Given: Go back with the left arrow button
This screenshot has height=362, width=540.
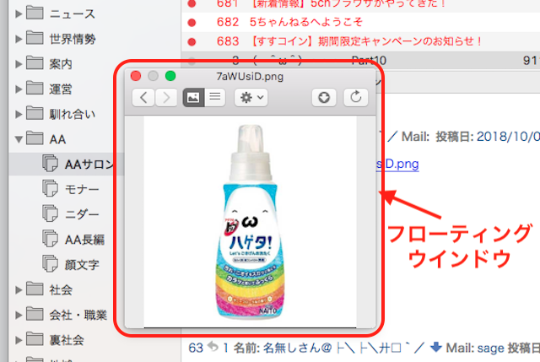Looking at the screenshot, I should click(143, 98).
